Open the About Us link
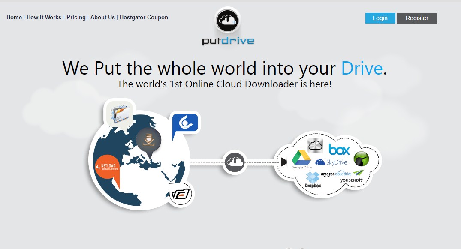461x249 pixels. pyautogui.click(x=102, y=17)
